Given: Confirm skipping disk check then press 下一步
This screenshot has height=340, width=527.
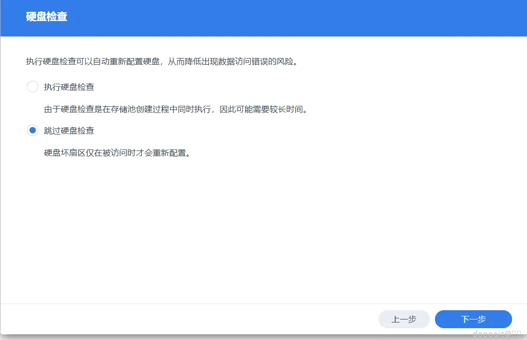Looking at the screenshot, I should 473,319.
